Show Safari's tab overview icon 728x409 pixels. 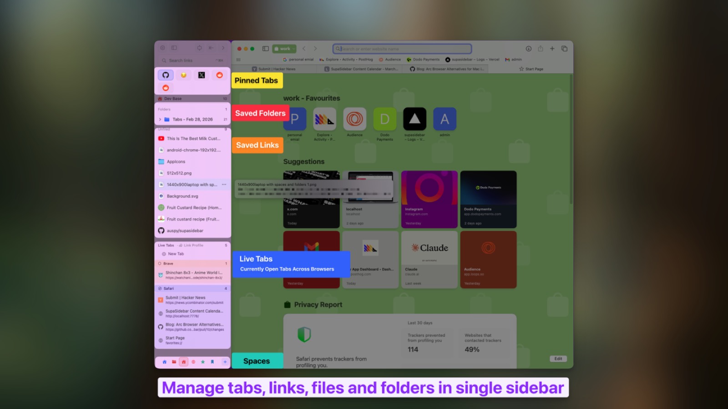[564, 49]
